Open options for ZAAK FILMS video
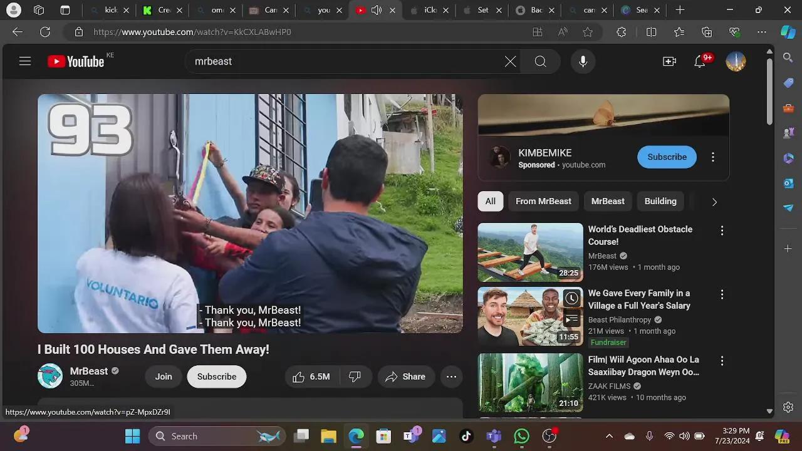802x451 pixels. pos(722,361)
